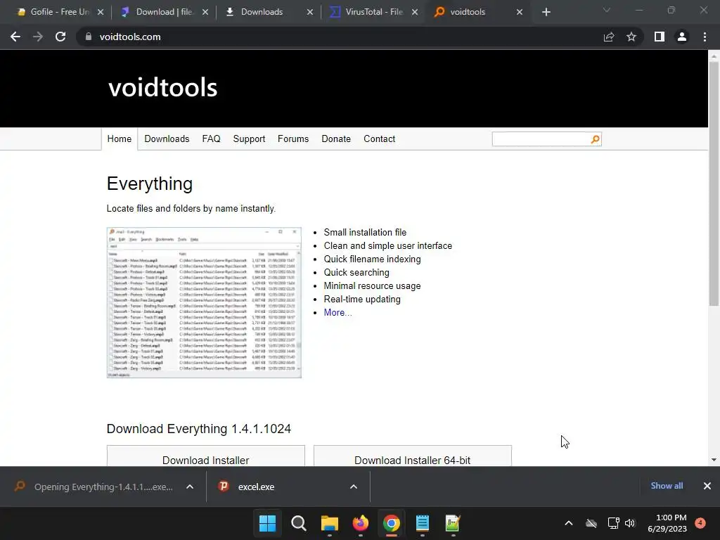Image resolution: width=720 pixels, height=540 pixels.
Task: Click Show all downloads
Action: click(667, 486)
